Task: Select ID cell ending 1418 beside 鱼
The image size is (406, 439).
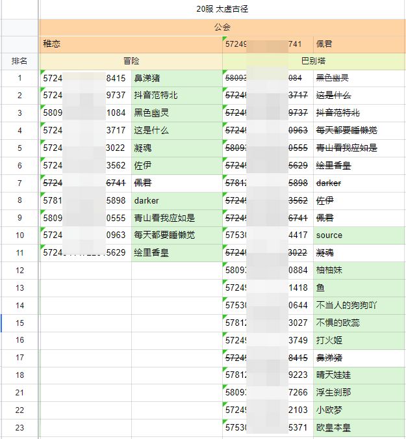Action: [x=268, y=288]
